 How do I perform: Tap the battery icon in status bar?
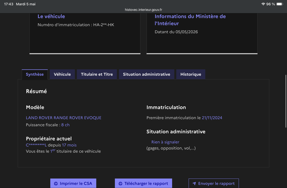(x=280, y=4)
